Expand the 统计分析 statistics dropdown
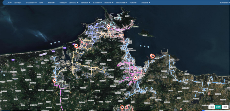 pyautogui.click(x=109, y=3)
